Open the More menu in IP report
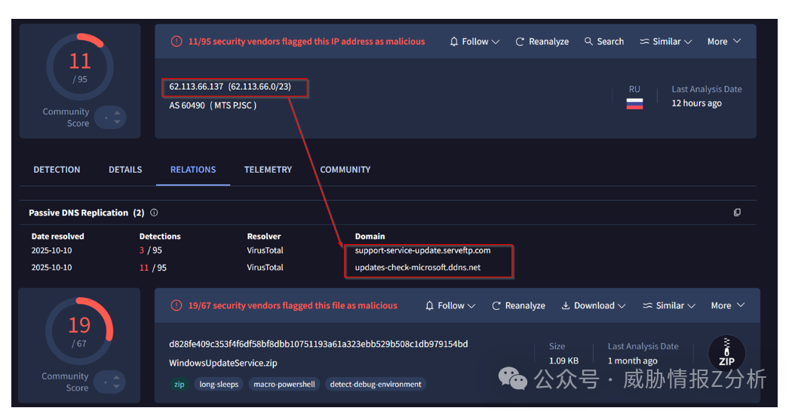 pyautogui.click(x=724, y=41)
